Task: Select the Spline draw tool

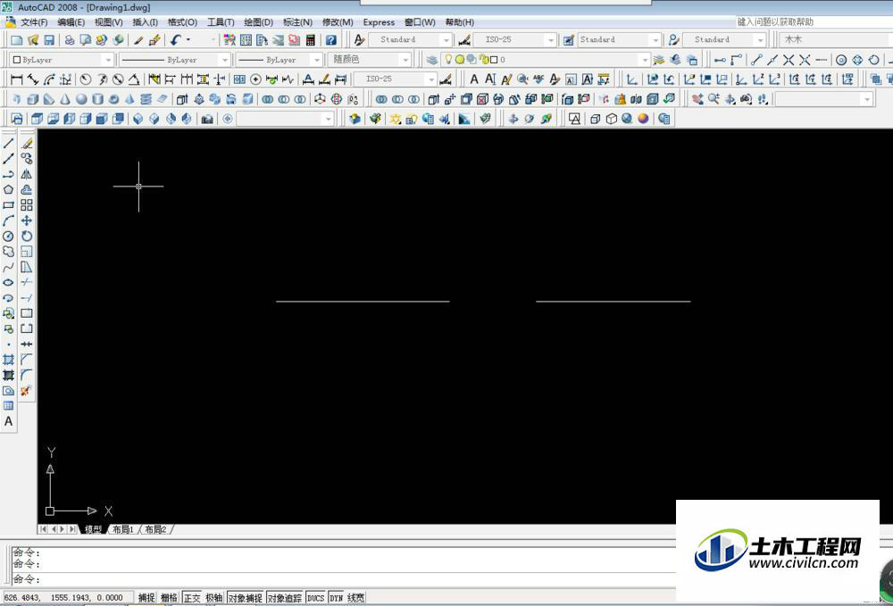Action: pos(9,267)
